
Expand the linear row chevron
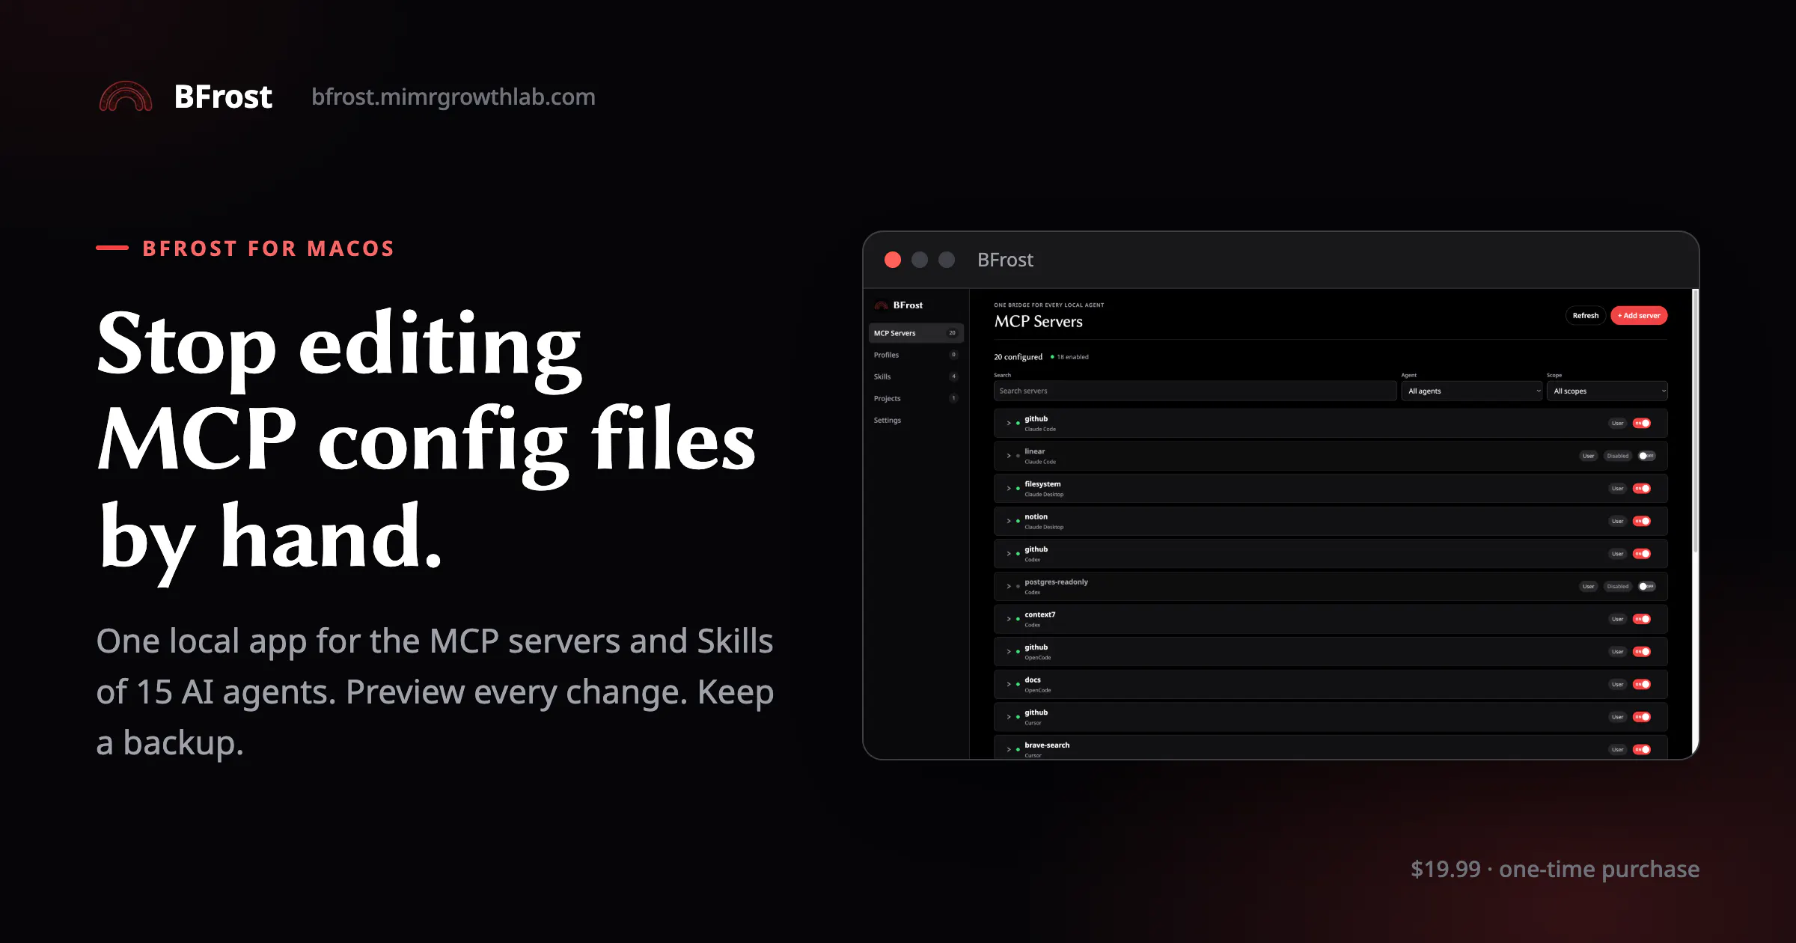pyautogui.click(x=1008, y=456)
